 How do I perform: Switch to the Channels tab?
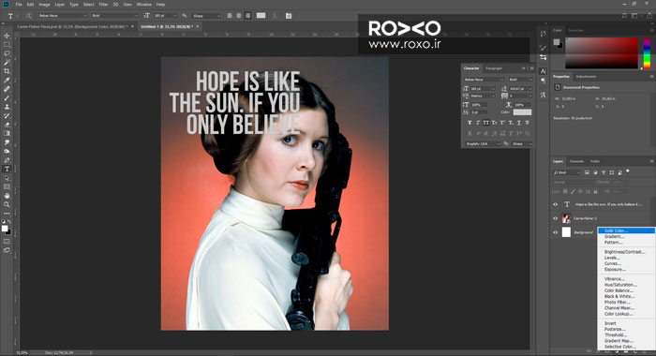point(576,161)
